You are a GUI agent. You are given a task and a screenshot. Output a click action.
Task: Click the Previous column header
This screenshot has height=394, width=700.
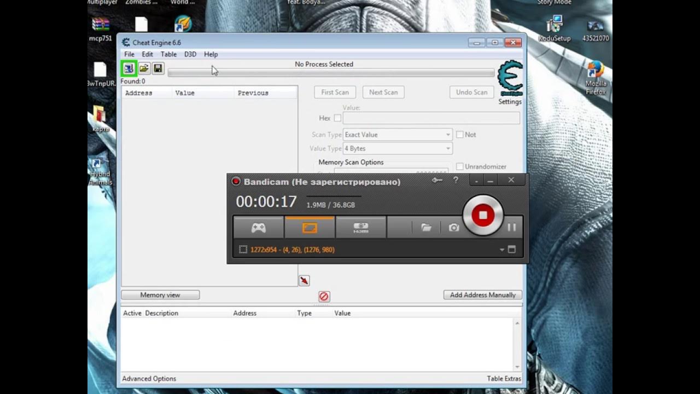click(x=266, y=93)
